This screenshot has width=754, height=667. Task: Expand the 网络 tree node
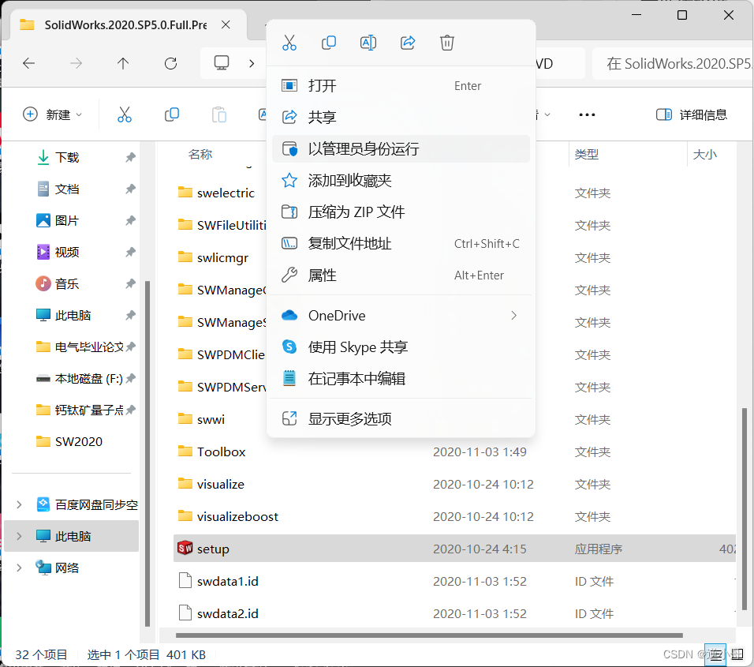[19, 568]
